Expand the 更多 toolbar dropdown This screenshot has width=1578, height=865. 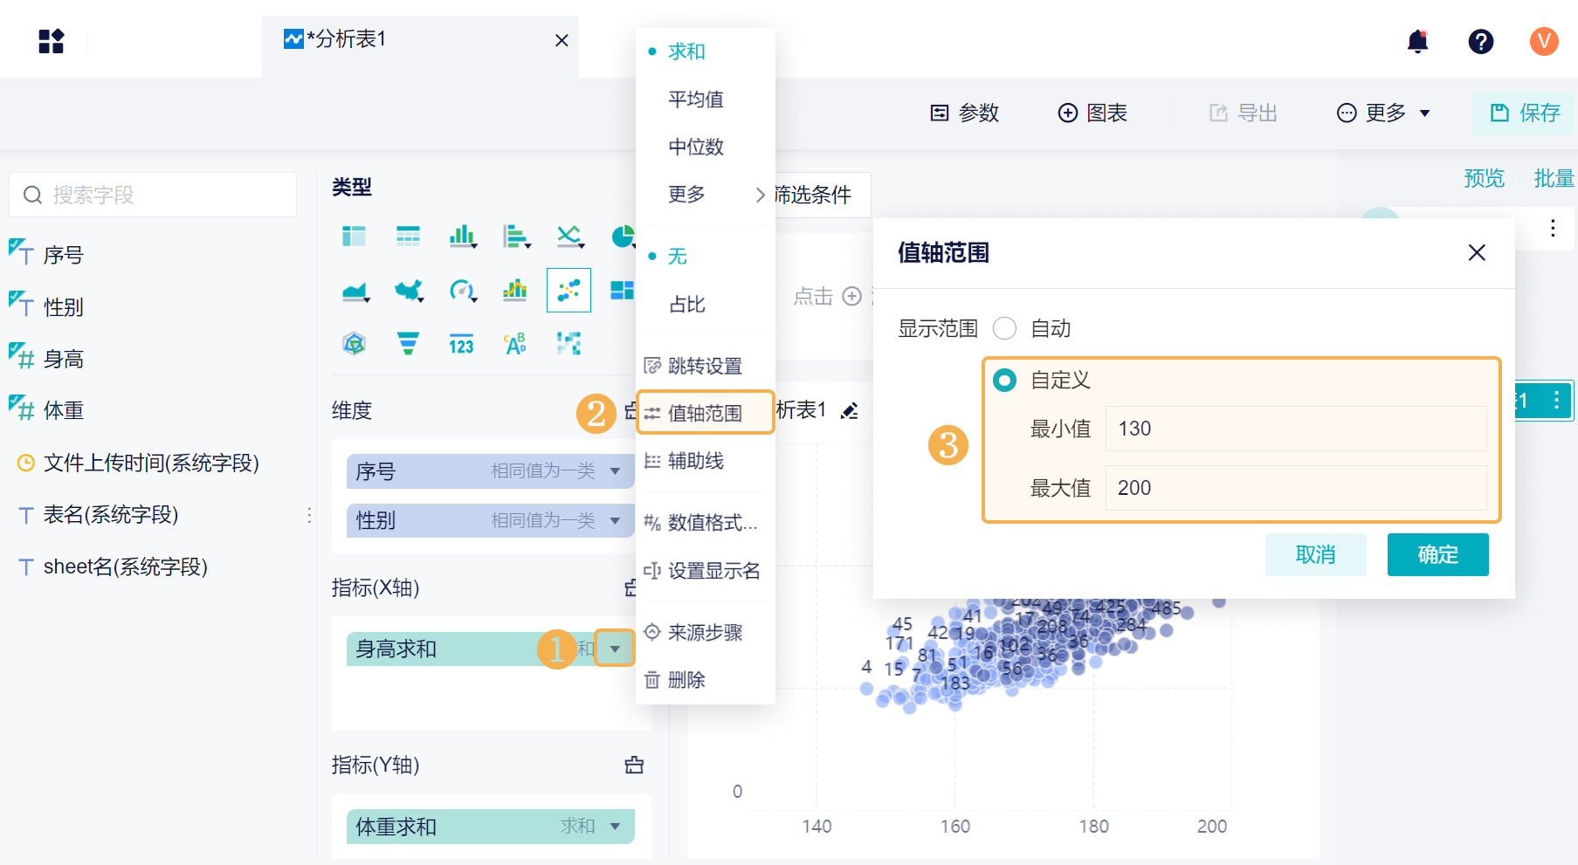1384,113
